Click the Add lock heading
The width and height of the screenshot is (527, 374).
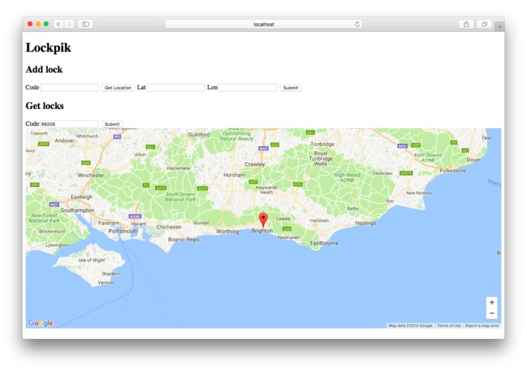click(44, 70)
